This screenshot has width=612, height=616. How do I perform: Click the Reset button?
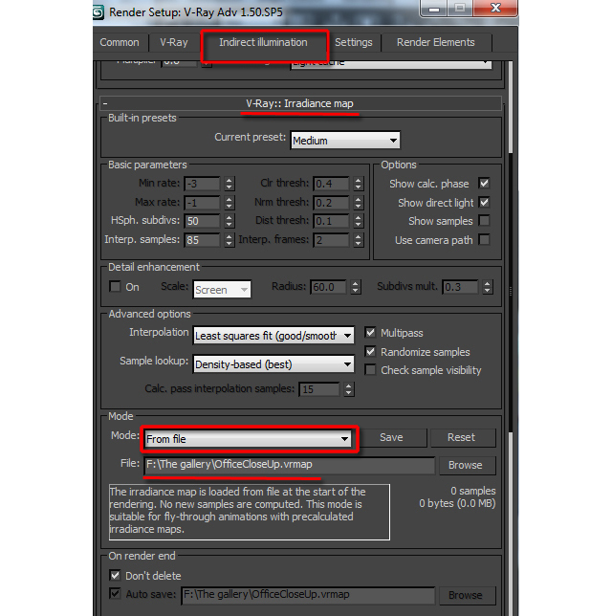462,437
